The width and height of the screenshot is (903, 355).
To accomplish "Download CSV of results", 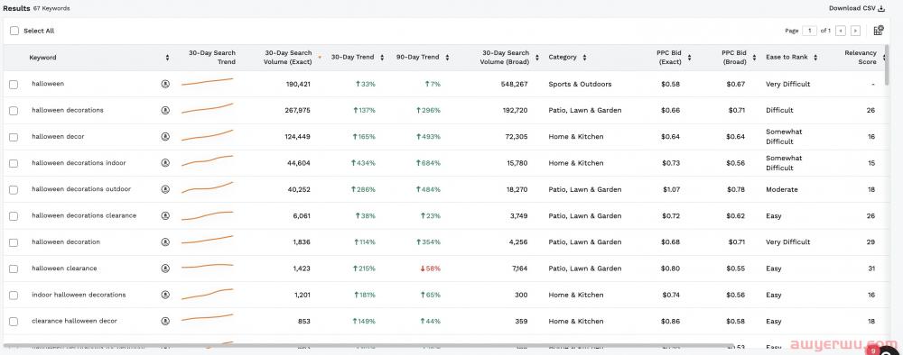I will tap(857, 8).
